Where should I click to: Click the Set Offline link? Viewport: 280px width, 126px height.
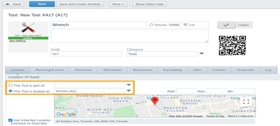click(x=17, y=41)
